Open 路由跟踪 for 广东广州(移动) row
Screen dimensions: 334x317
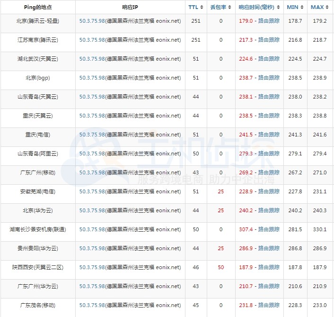point(269,172)
